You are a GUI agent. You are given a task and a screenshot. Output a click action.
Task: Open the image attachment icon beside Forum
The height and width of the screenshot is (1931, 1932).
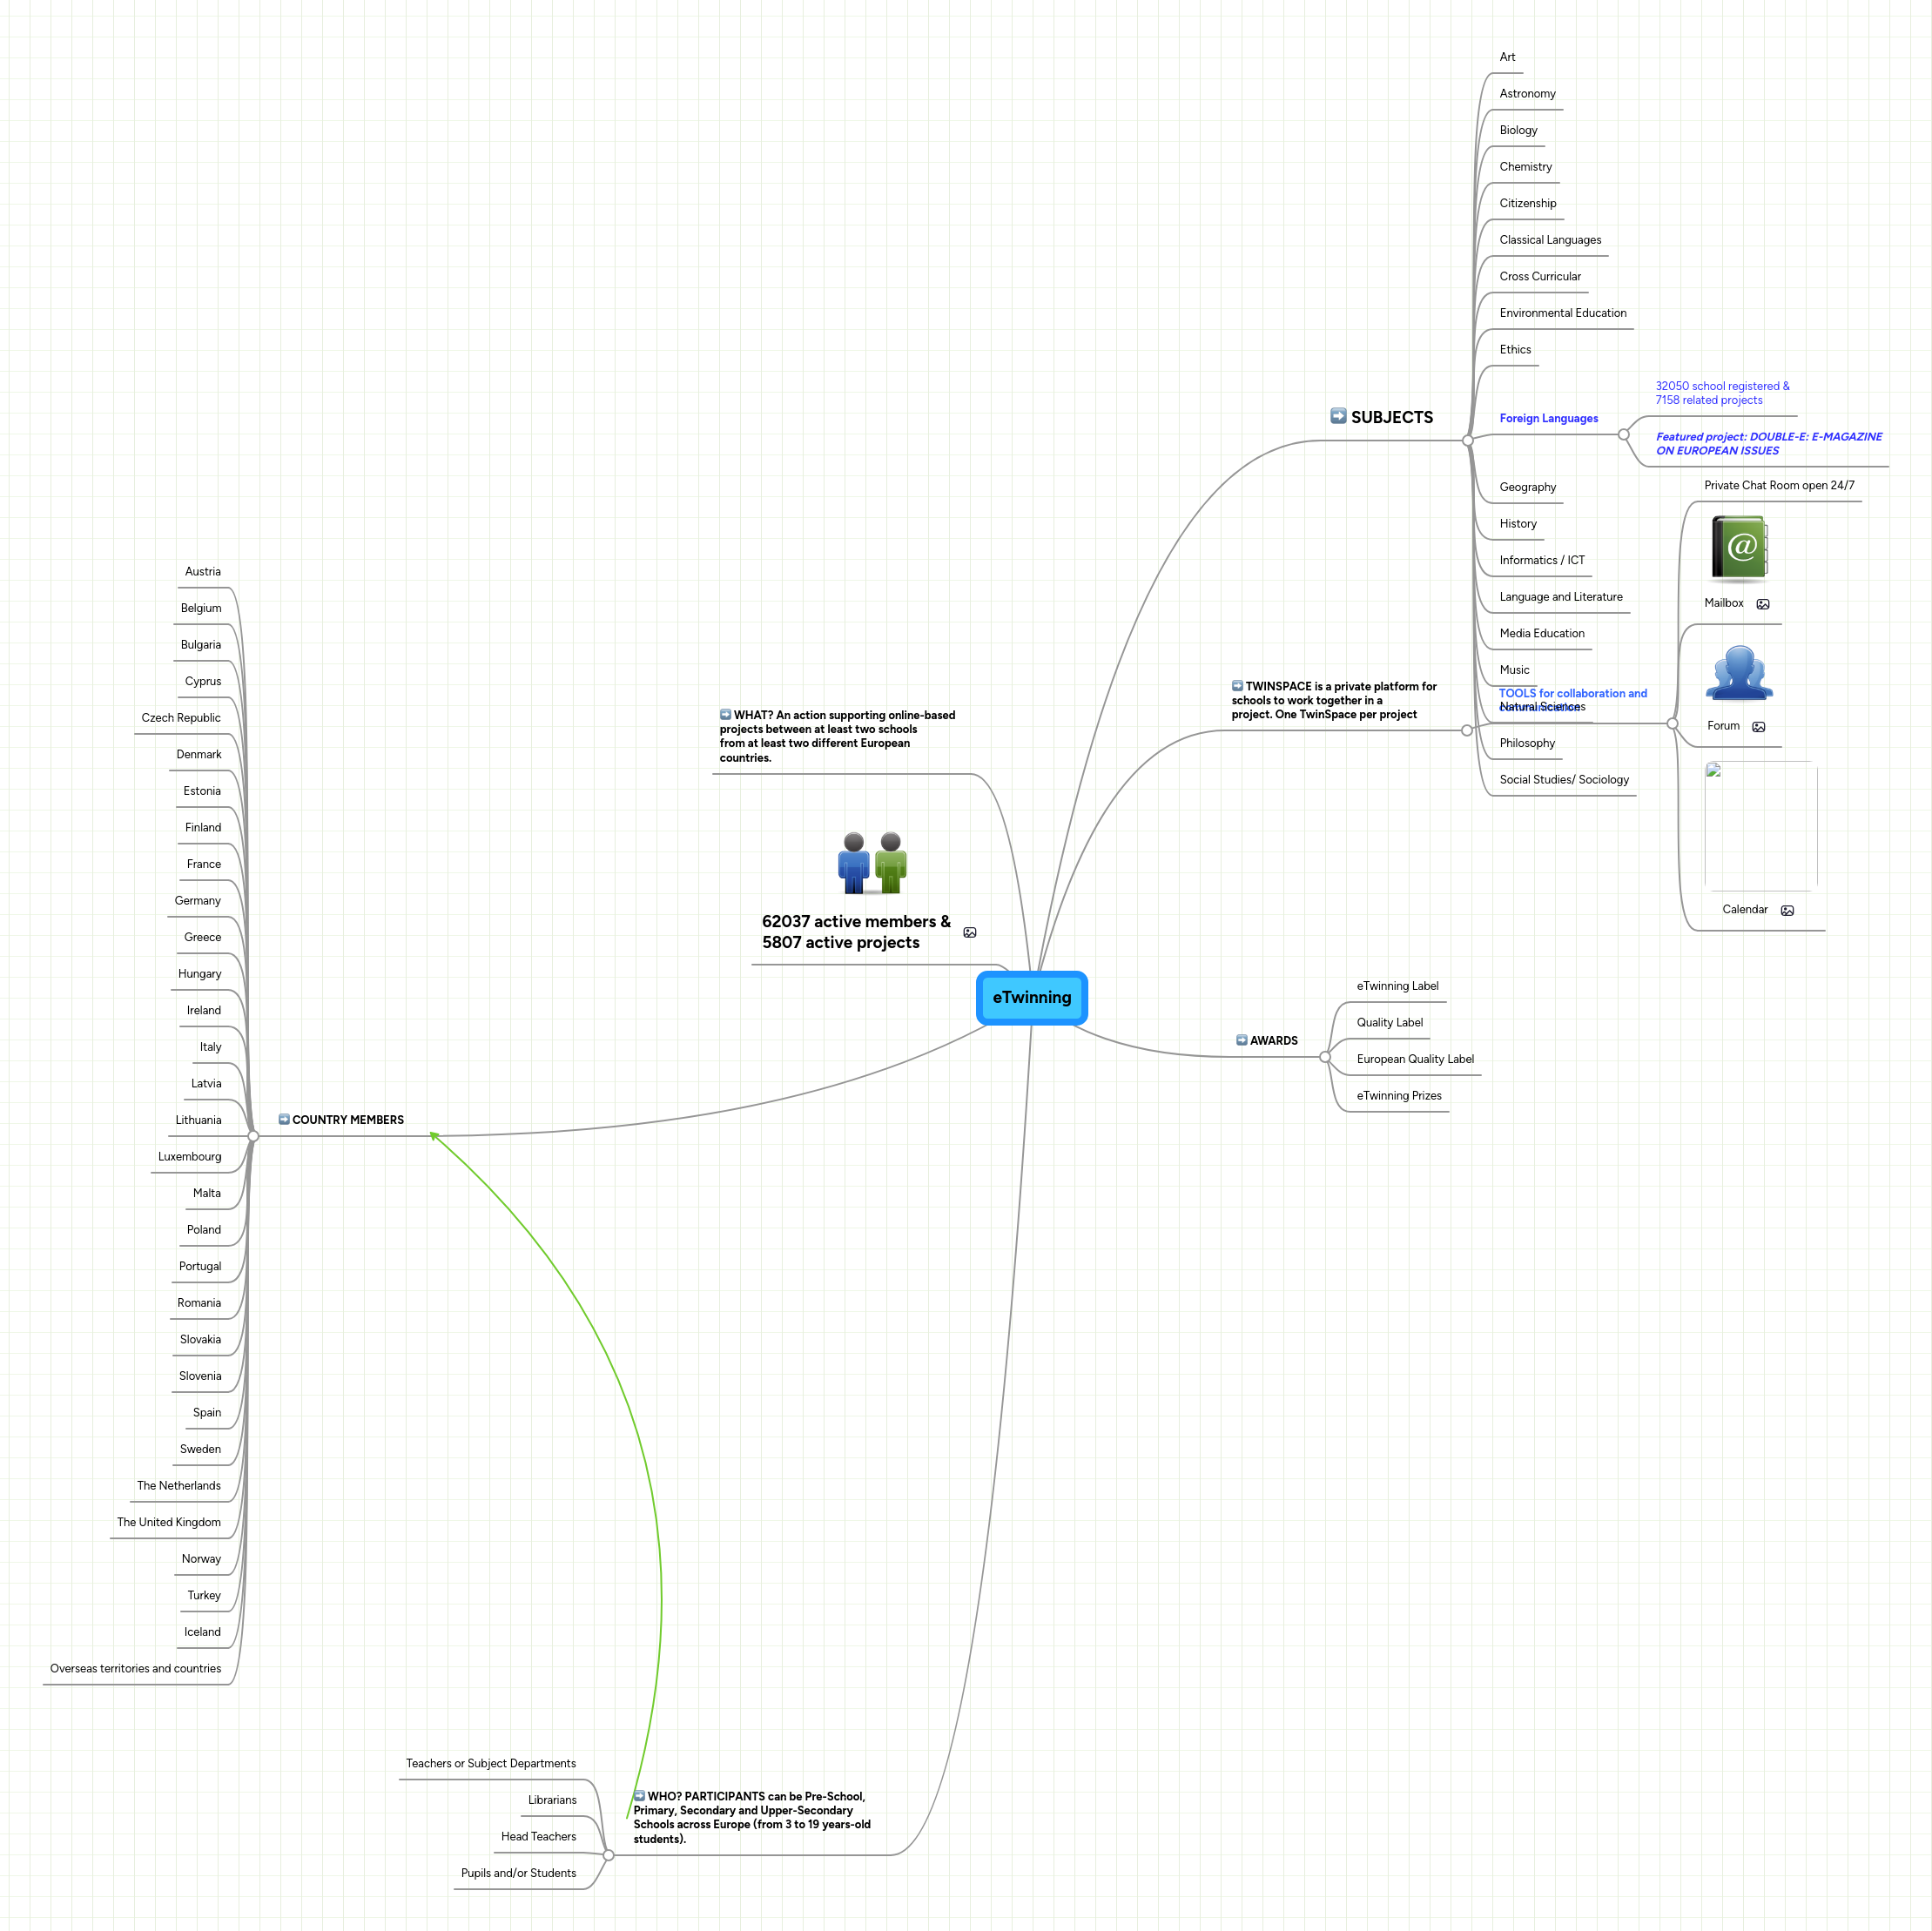pos(1760,727)
